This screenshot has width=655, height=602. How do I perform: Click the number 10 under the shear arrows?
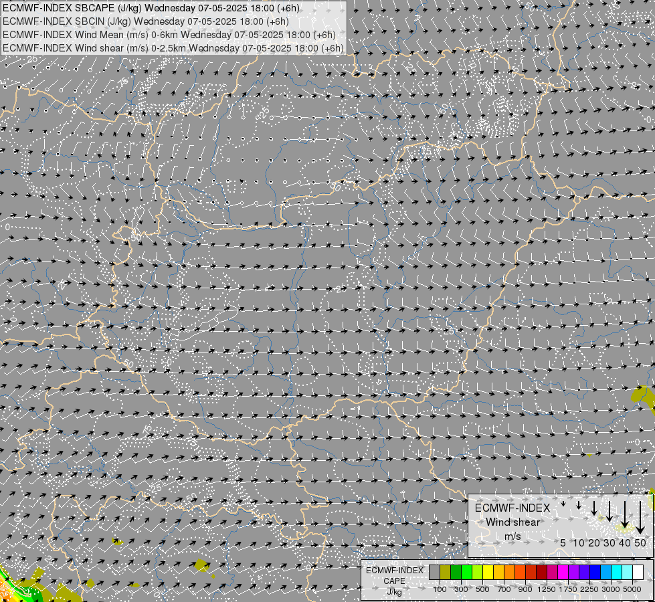coord(579,542)
